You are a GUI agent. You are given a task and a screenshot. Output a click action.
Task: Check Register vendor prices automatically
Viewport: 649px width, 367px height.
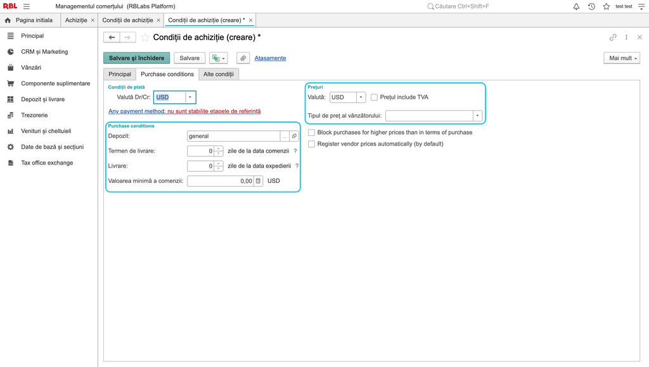coord(312,144)
